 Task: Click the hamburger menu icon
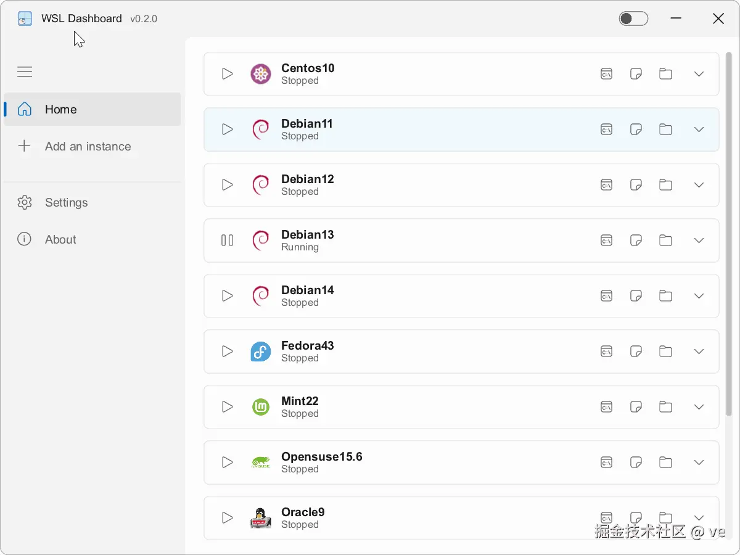pyautogui.click(x=25, y=72)
